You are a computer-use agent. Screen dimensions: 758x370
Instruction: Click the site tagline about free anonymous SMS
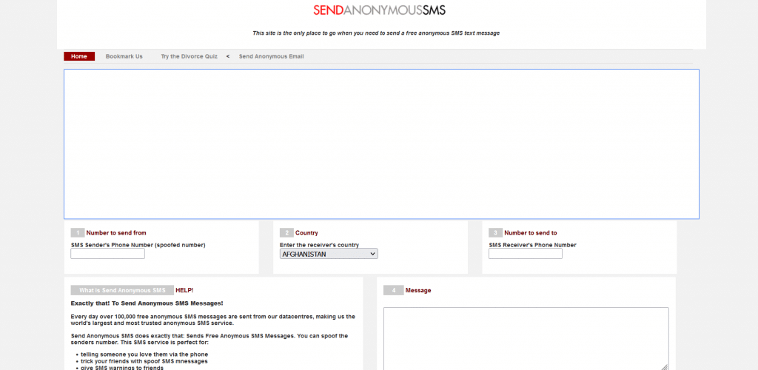coord(376,33)
